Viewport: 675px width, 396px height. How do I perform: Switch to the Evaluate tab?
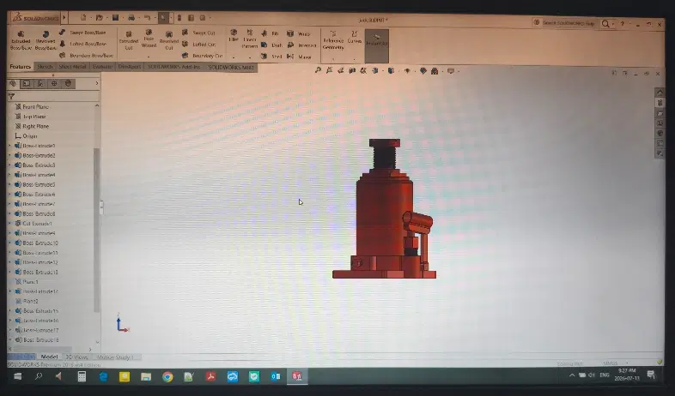point(102,67)
